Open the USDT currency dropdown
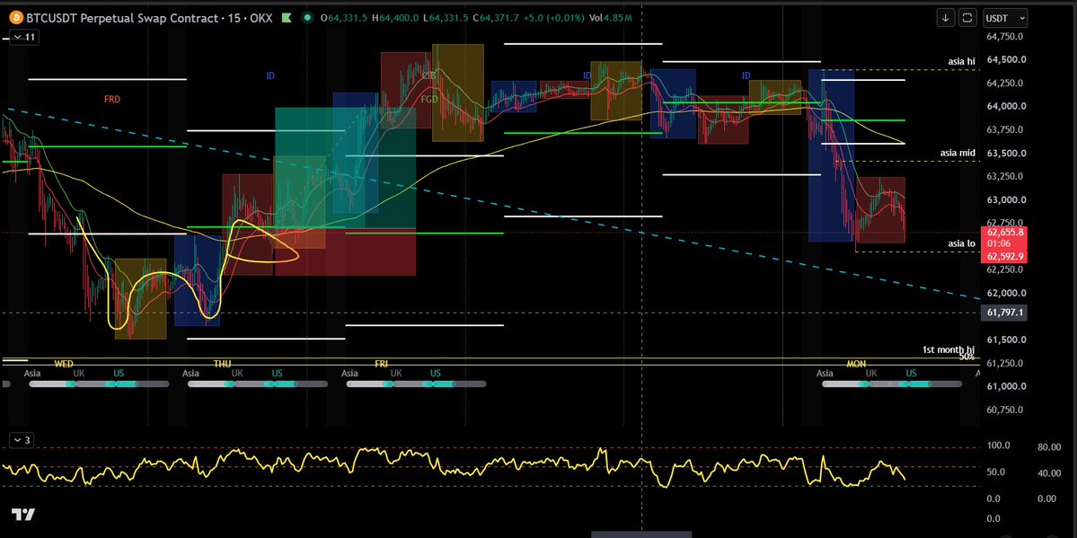 point(1005,18)
